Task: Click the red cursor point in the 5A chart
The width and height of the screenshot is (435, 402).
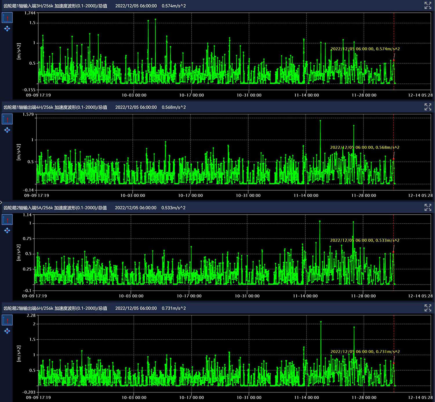Action: [394, 252]
